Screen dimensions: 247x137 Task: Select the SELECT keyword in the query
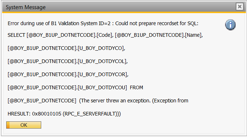16,35
